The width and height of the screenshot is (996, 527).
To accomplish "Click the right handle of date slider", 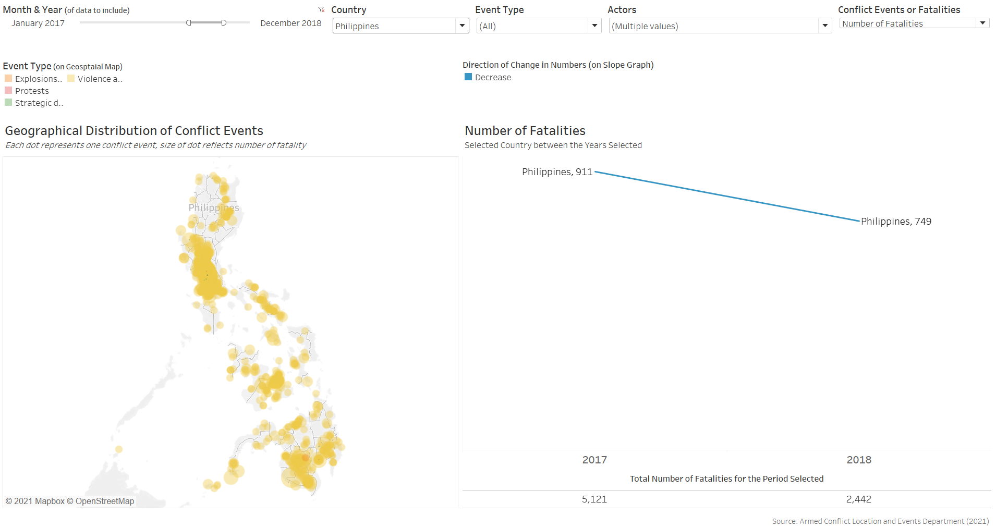I will point(224,23).
